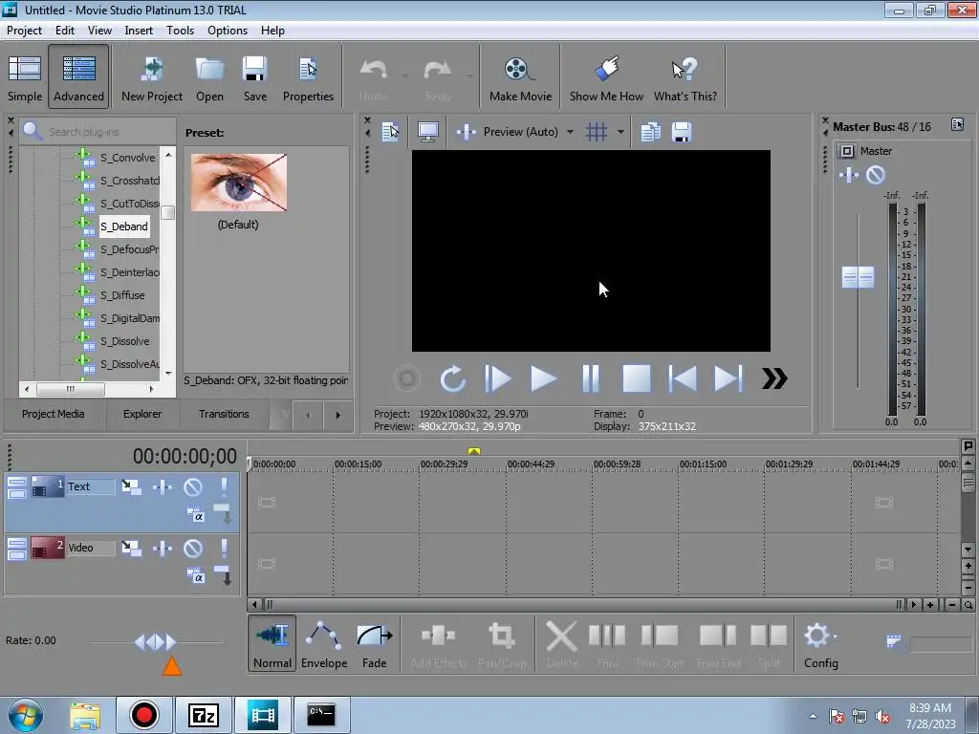Expand the Config tool dropdown
Image resolution: width=979 pixels, height=734 pixels.
point(836,637)
